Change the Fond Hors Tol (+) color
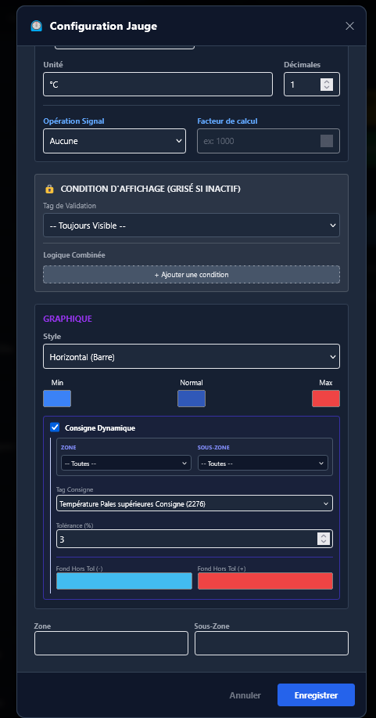 pyautogui.click(x=265, y=581)
